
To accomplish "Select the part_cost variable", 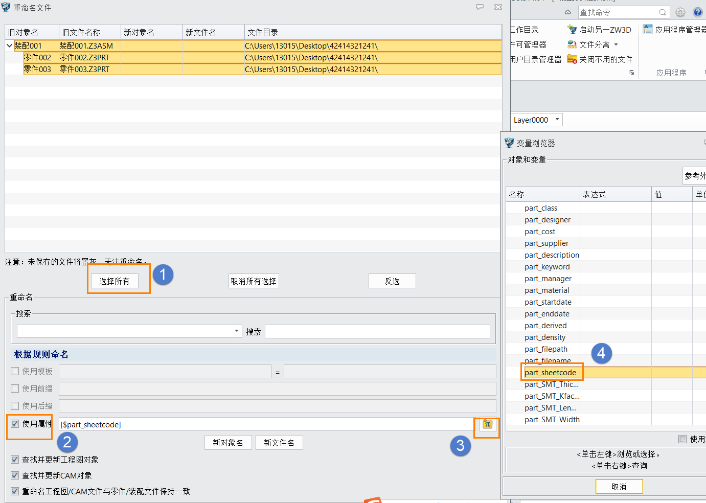I will click(540, 232).
